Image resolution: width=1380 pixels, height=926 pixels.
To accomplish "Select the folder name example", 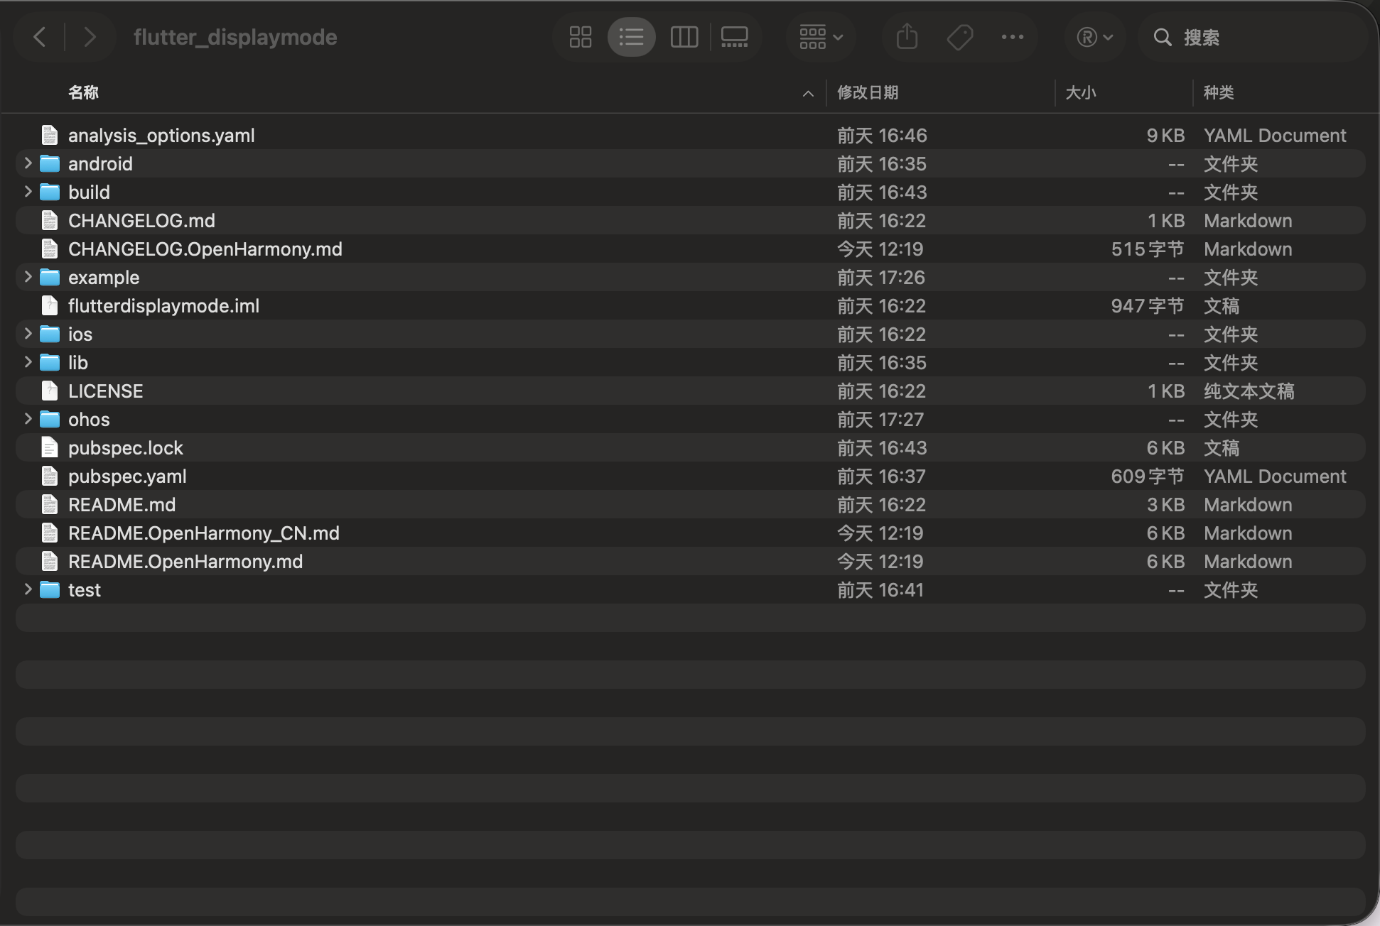I will click(104, 278).
